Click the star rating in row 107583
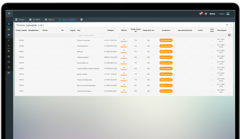240x139 pixels. pos(124,41)
